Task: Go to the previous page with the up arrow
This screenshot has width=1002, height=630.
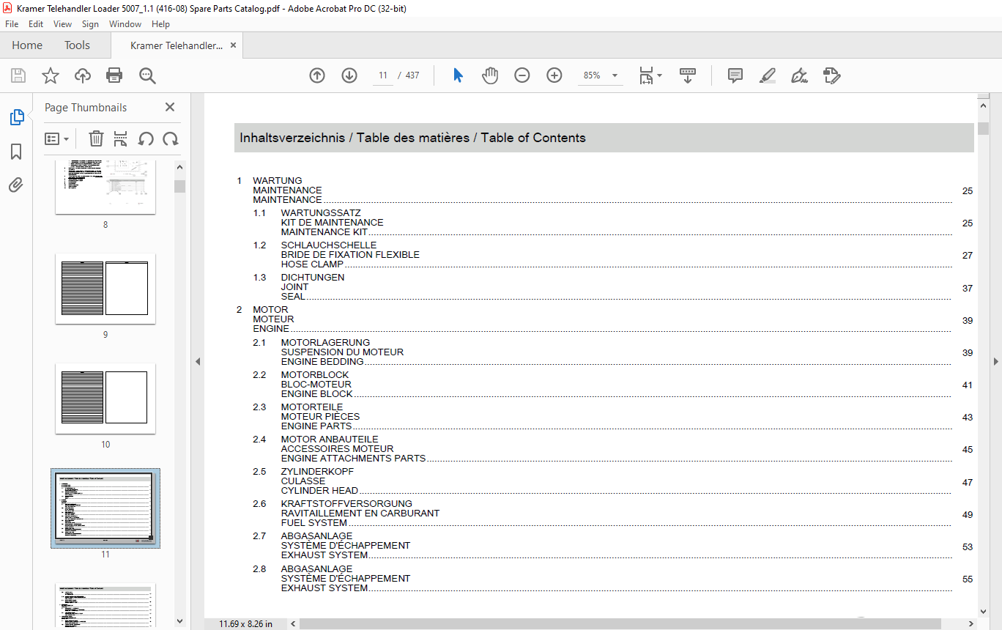Action: 317,75
